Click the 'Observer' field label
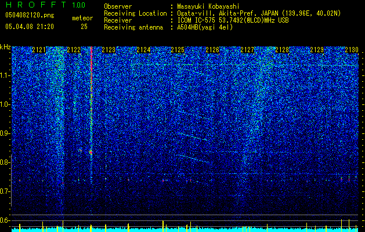The image size is (365, 232). point(118,6)
